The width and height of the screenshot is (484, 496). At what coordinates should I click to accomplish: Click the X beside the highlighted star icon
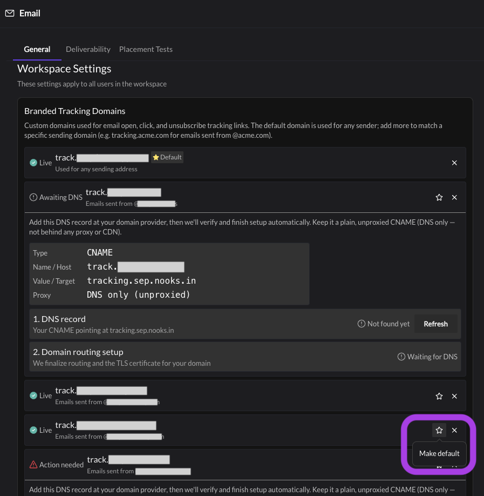[x=454, y=430]
